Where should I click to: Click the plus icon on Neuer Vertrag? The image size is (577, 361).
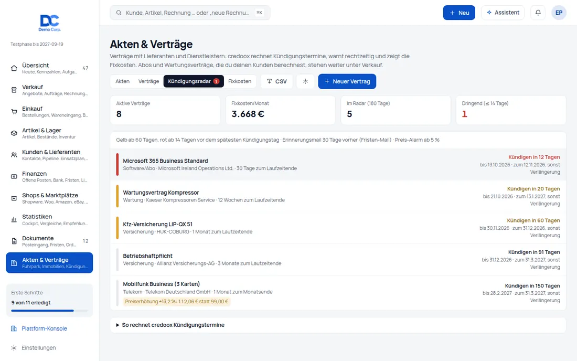coord(327,81)
